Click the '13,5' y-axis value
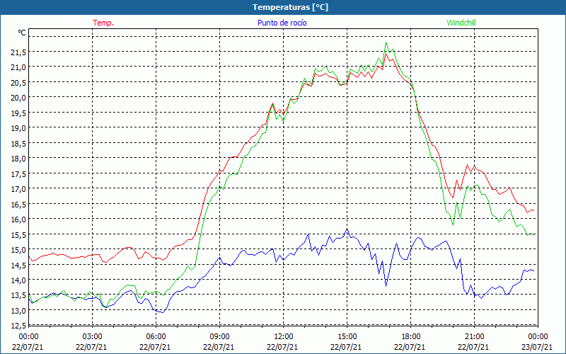566x354 pixels. (x=18, y=295)
